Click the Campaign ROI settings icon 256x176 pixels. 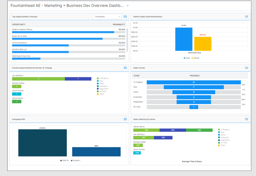point(125,119)
